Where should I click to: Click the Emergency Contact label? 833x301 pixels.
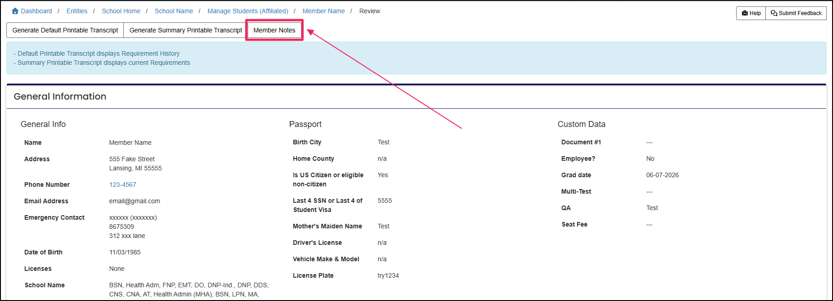(x=54, y=217)
